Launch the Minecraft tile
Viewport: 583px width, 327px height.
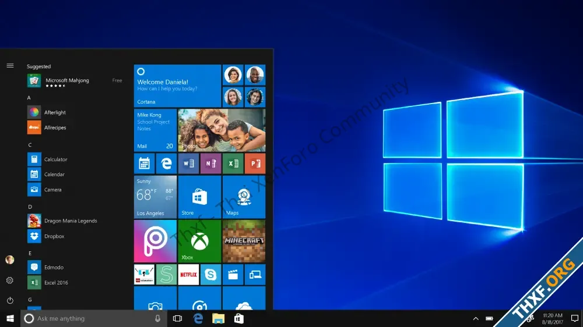244,241
